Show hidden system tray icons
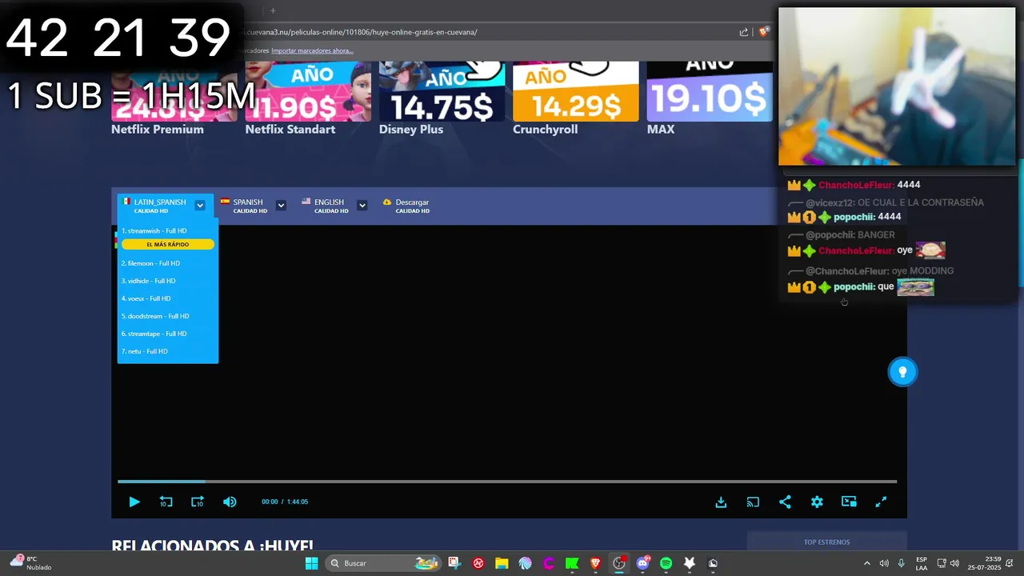Screen dimensions: 1024x576 click(866, 563)
